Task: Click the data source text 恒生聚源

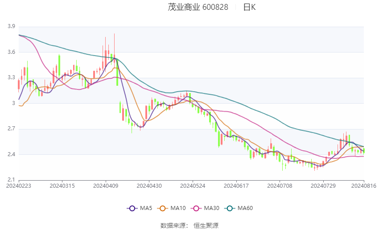Action: tap(206, 226)
